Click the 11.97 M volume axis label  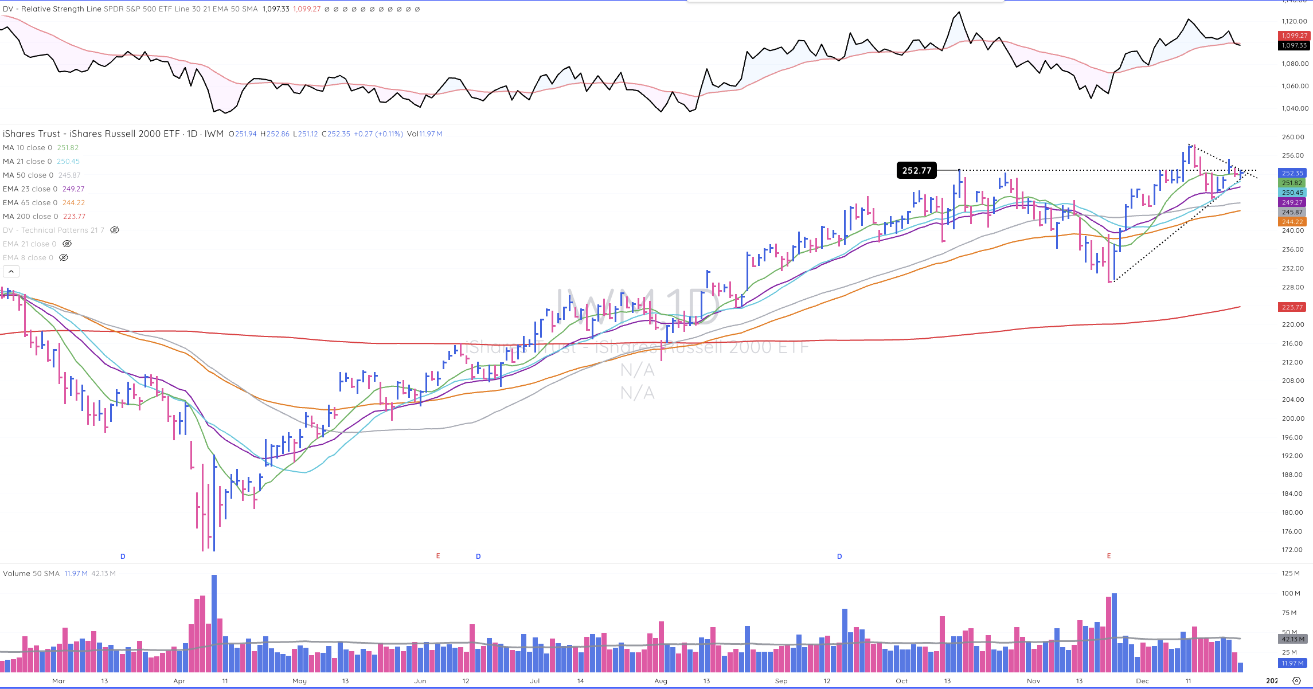pyautogui.click(x=1292, y=663)
